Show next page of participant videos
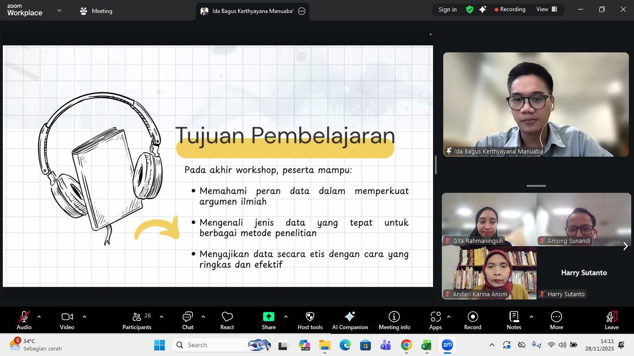This screenshot has width=634, height=356. [x=625, y=246]
